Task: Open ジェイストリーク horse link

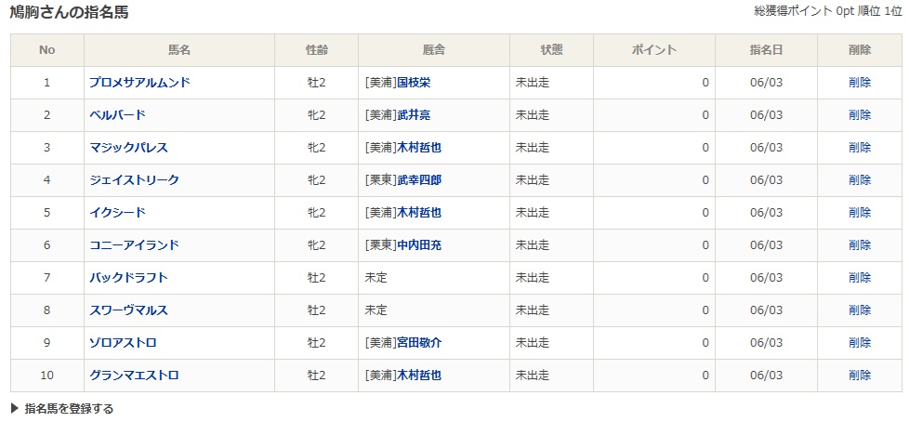Action: pyautogui.click(x=134, y=180)
